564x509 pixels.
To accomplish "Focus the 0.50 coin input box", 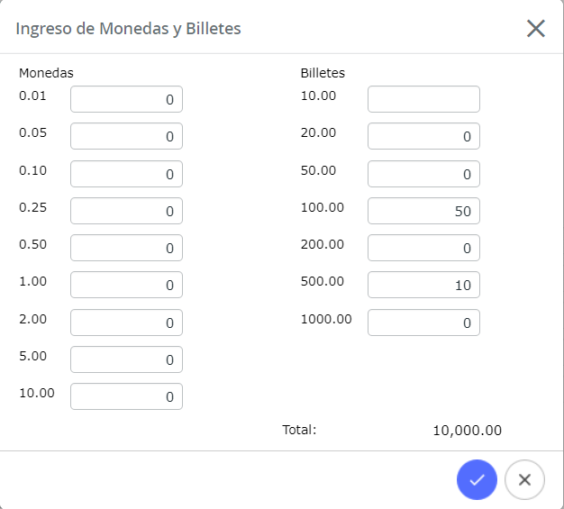I will click(x=127, y=249).
